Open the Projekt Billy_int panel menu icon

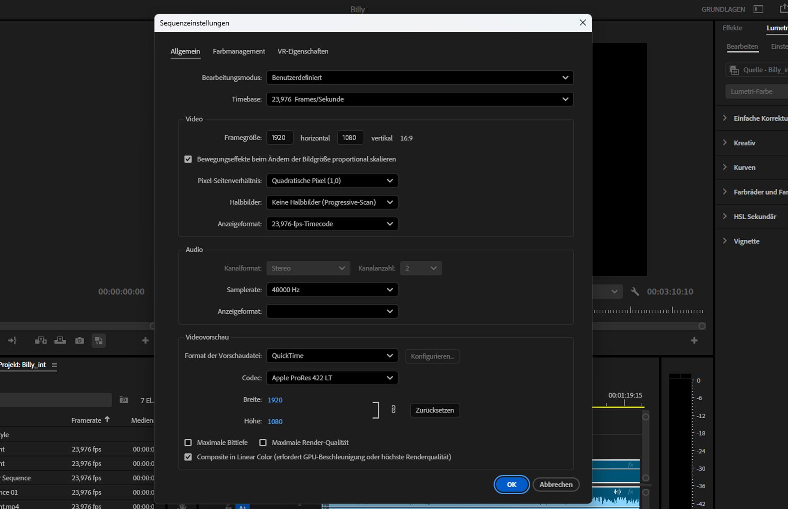pyautogui.click(x=54, y=365)
